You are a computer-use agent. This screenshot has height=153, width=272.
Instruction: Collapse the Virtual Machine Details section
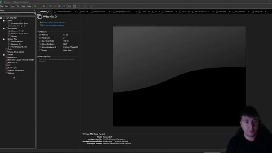point(82,134)
